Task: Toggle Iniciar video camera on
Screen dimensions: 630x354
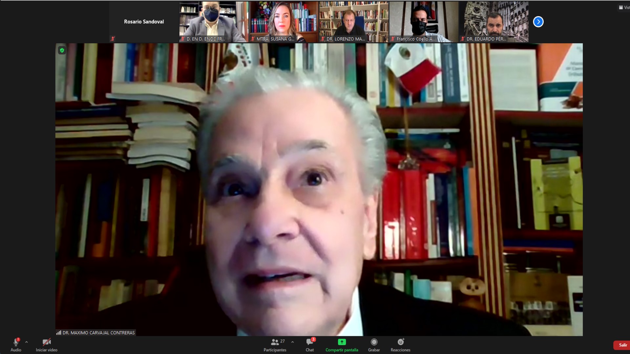Action: (x=47, y=344)
